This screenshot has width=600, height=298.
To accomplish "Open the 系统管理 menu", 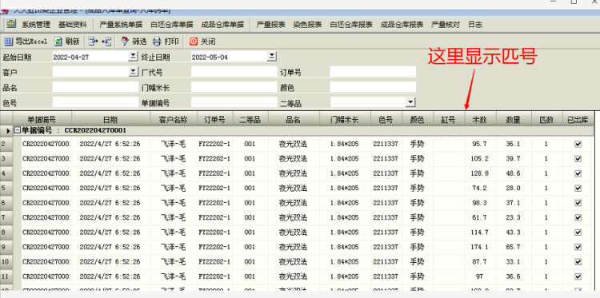I will [x=36, y=25].
